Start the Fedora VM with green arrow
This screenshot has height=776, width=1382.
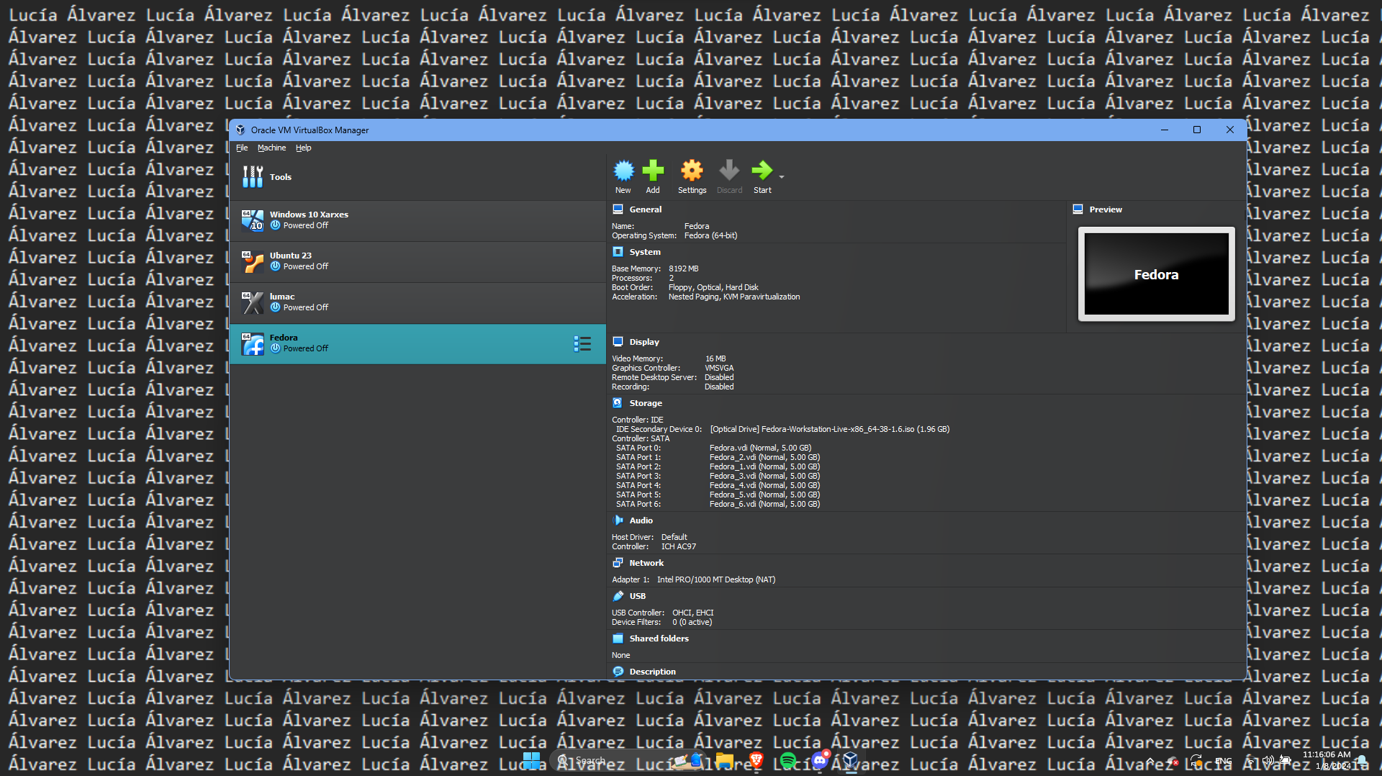click(762, 171)
